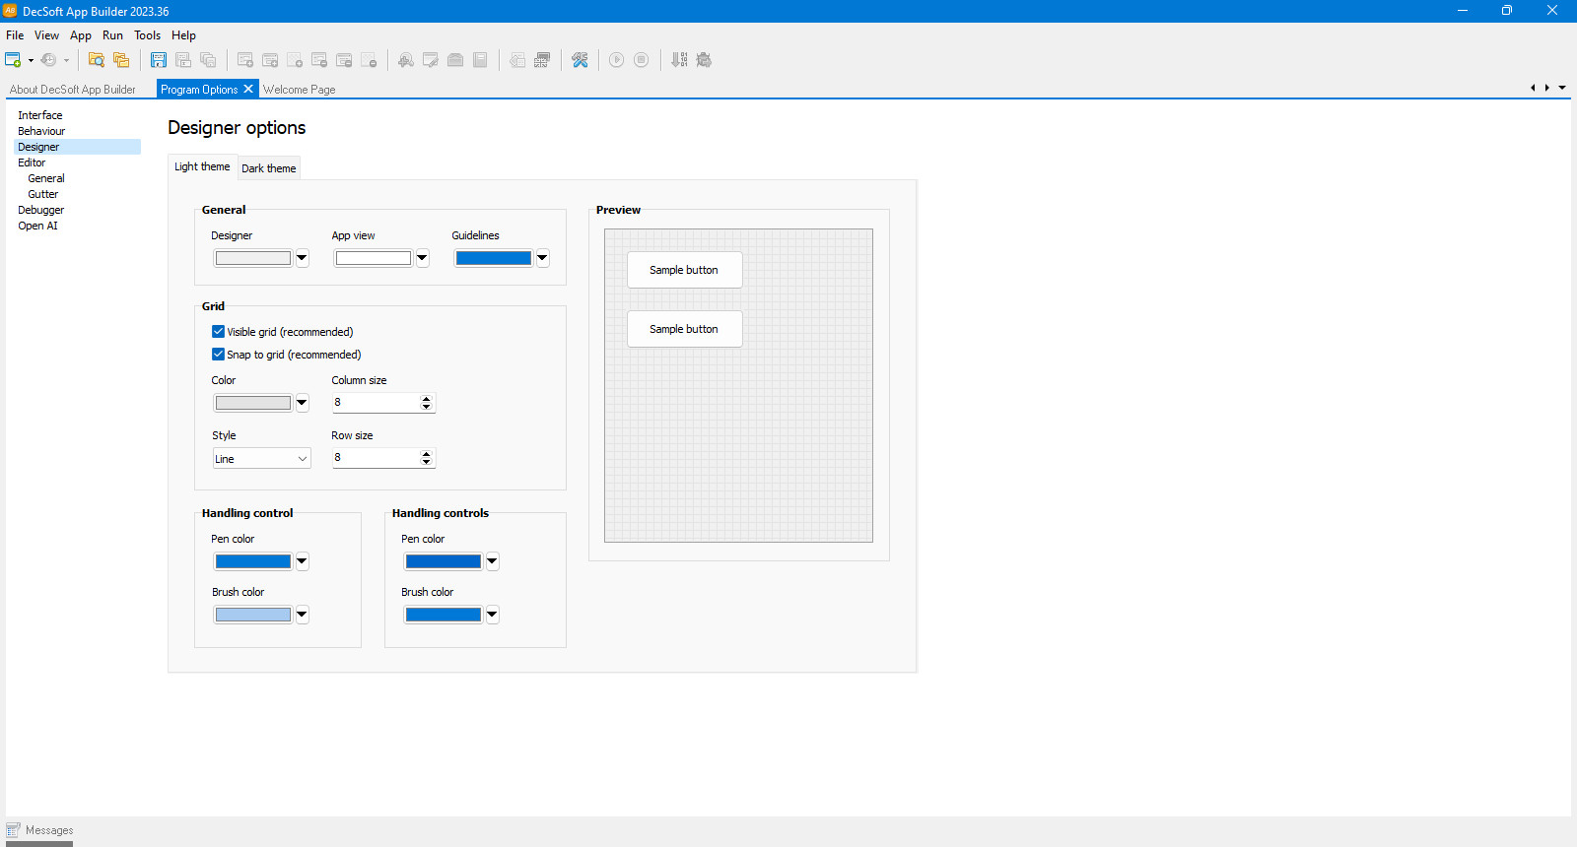Open Handling controls Brush color dropdown arrow
The width and height of the screenshot is (1577, 847).
(x=493, y=615)
